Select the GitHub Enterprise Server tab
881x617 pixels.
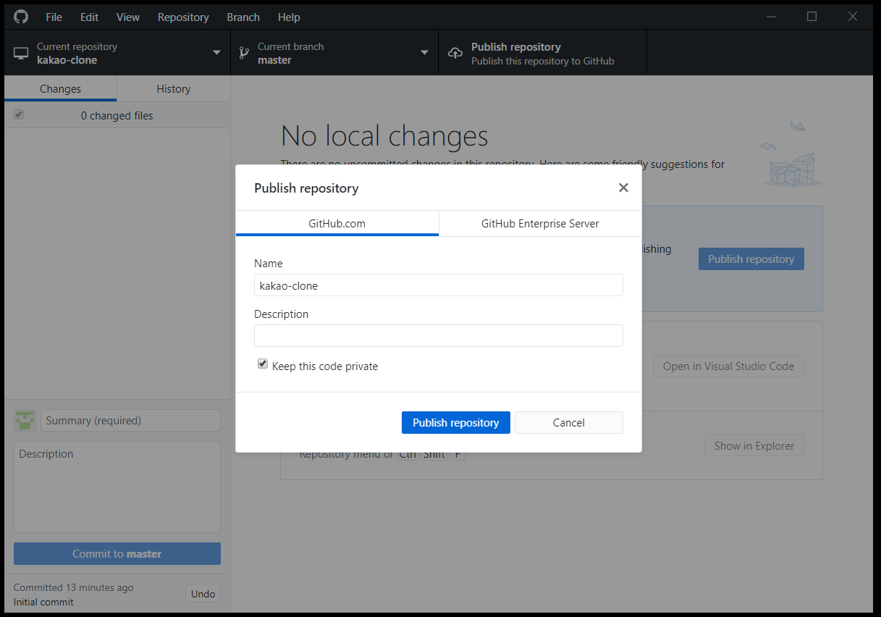540,223
